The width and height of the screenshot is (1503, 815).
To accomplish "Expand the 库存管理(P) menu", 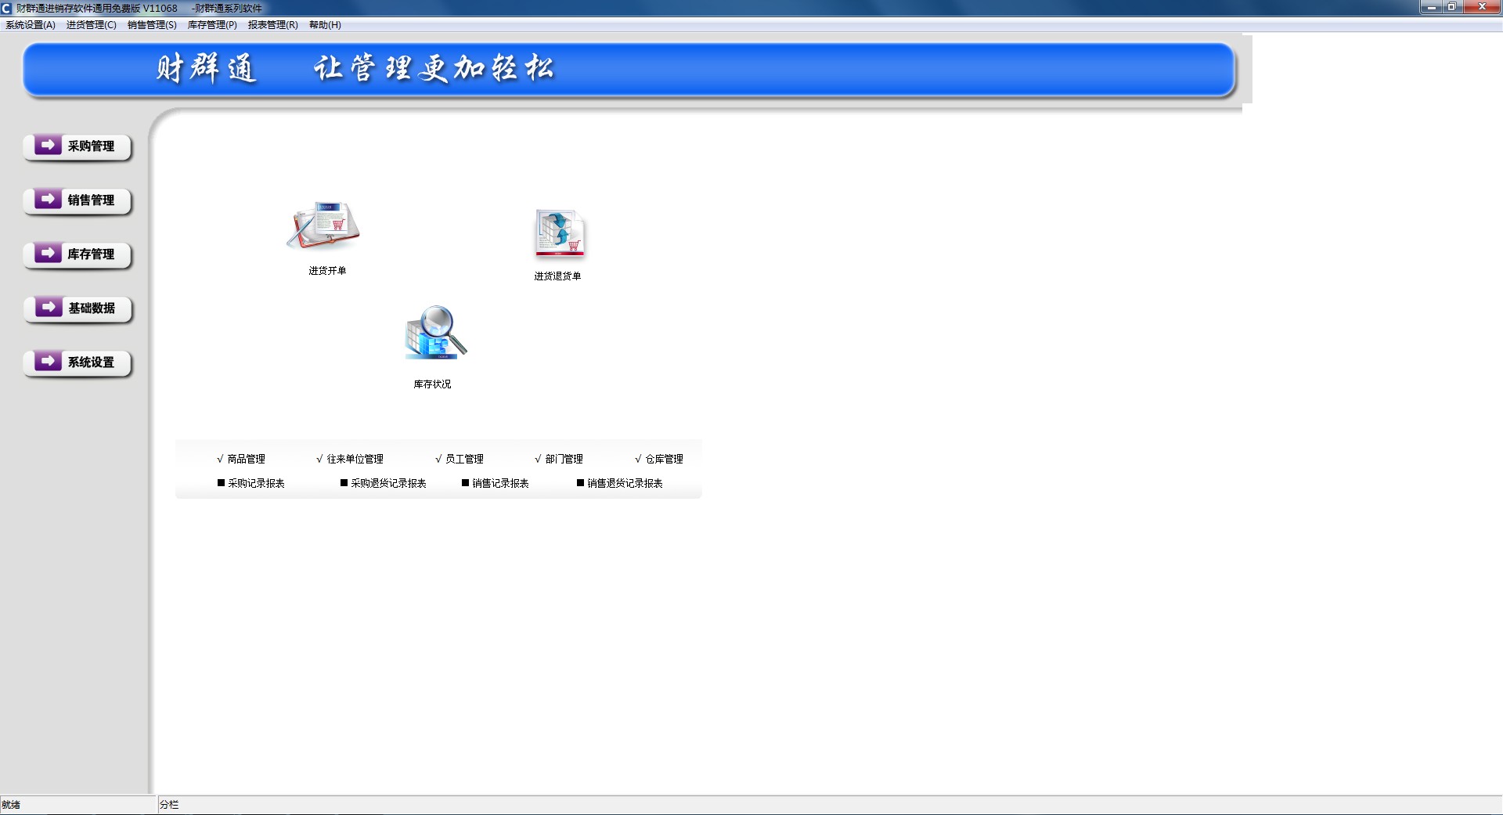I will point(212,25).
